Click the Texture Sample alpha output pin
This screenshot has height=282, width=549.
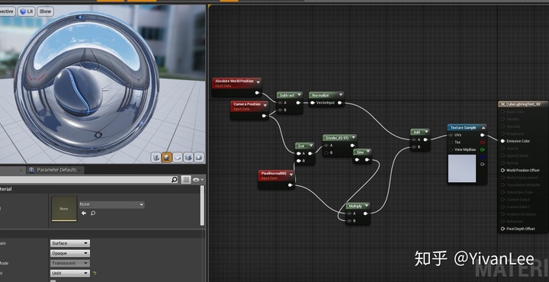[x=483, y=164]
